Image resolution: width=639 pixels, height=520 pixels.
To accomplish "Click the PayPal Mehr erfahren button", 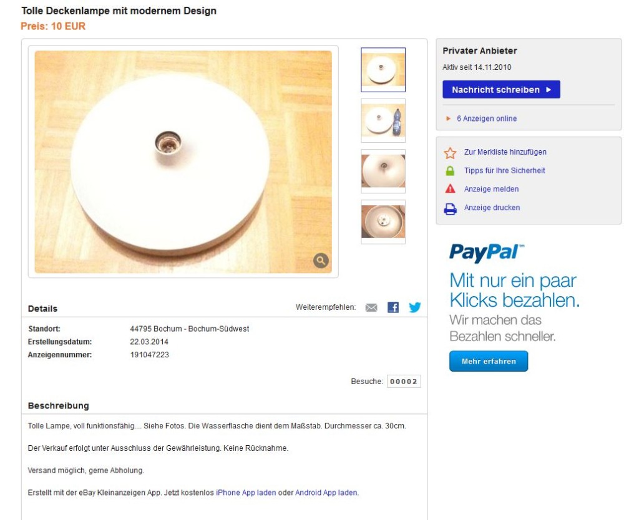I will point(489,361).
